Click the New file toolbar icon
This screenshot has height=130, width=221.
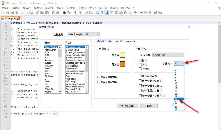pyautogui.click(x=3, y=13)
